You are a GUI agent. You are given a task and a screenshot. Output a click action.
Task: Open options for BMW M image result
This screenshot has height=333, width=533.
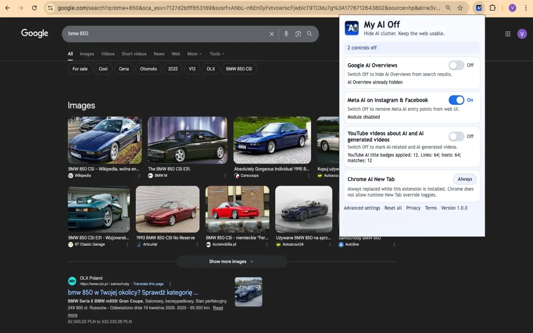tap(225, 176)
